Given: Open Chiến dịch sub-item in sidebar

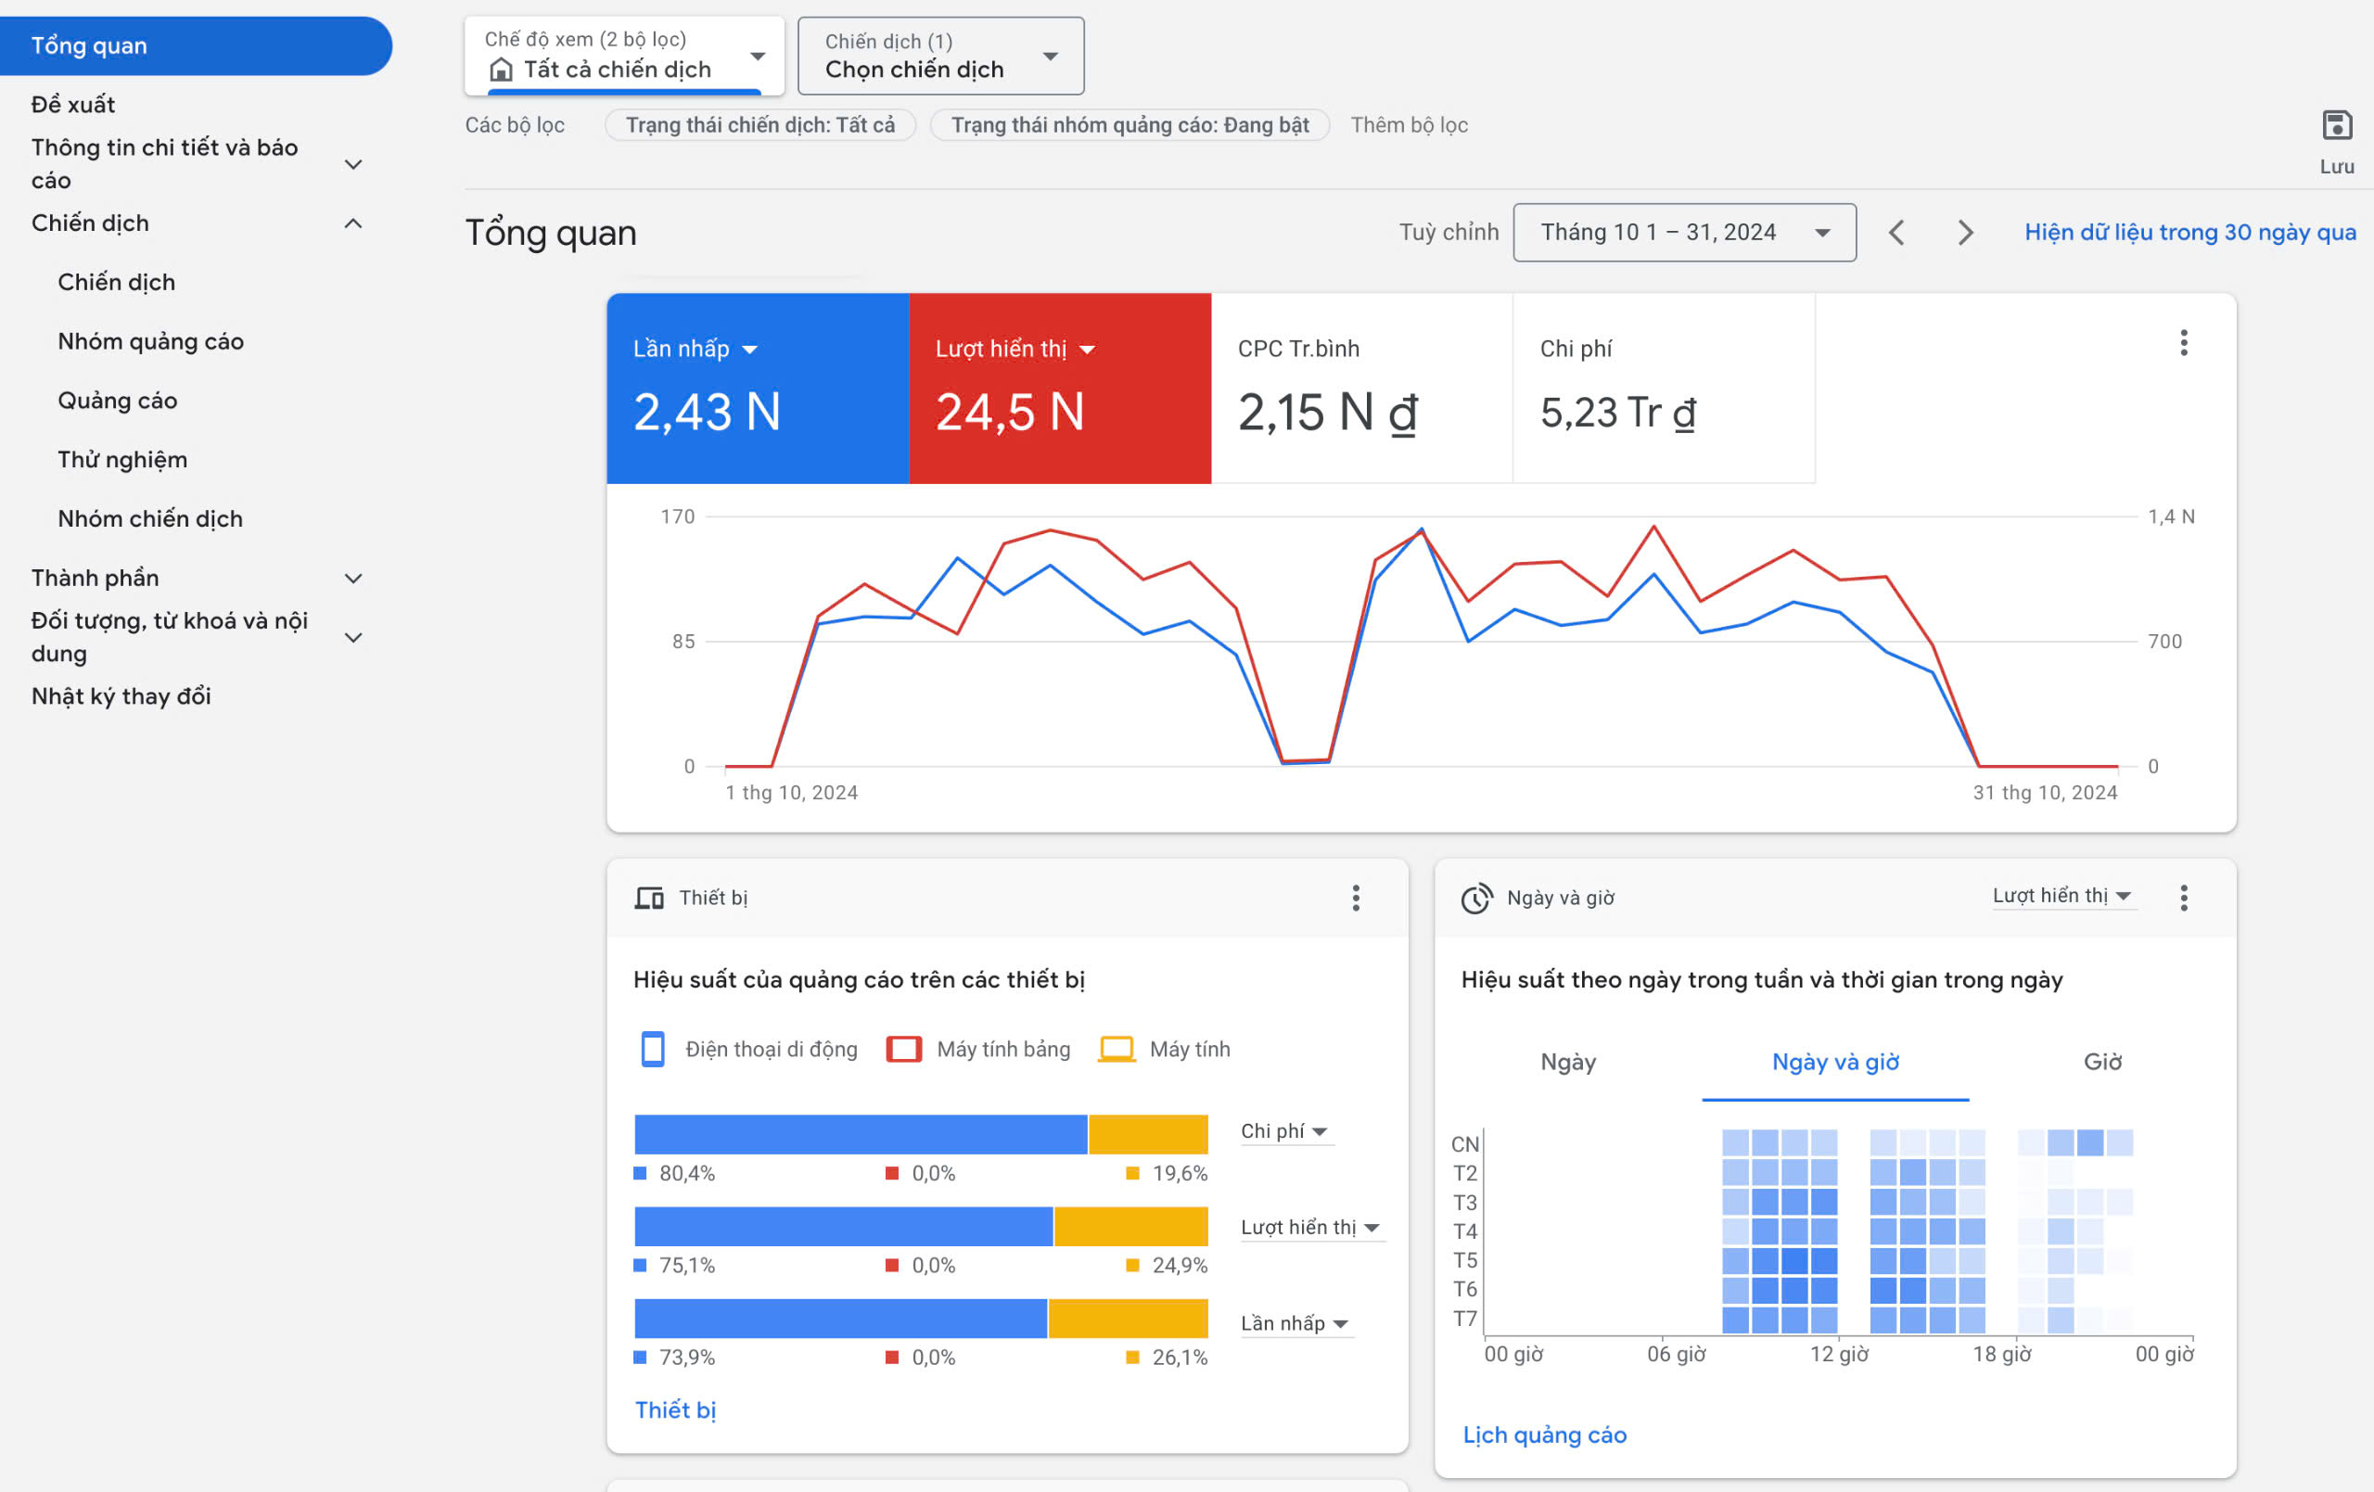Looking at the screenshot, I should [116, 282].
